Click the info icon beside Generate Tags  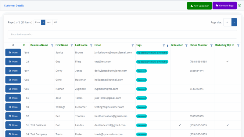pyautogui.click(x=239, y=6)
